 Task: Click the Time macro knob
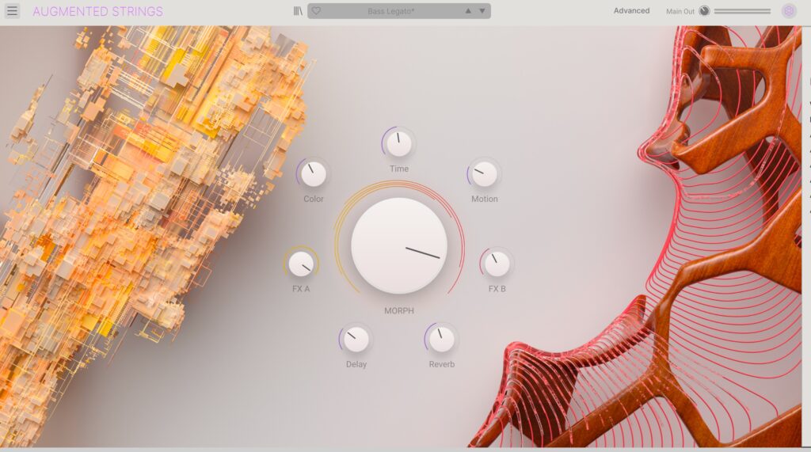399,144
